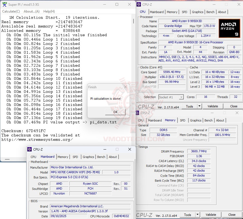The image size is (243, 219).
Task: Click Close button in top CPU-Z window
Action: point(233,106)
